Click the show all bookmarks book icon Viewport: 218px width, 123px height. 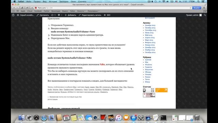coord(14,11)
